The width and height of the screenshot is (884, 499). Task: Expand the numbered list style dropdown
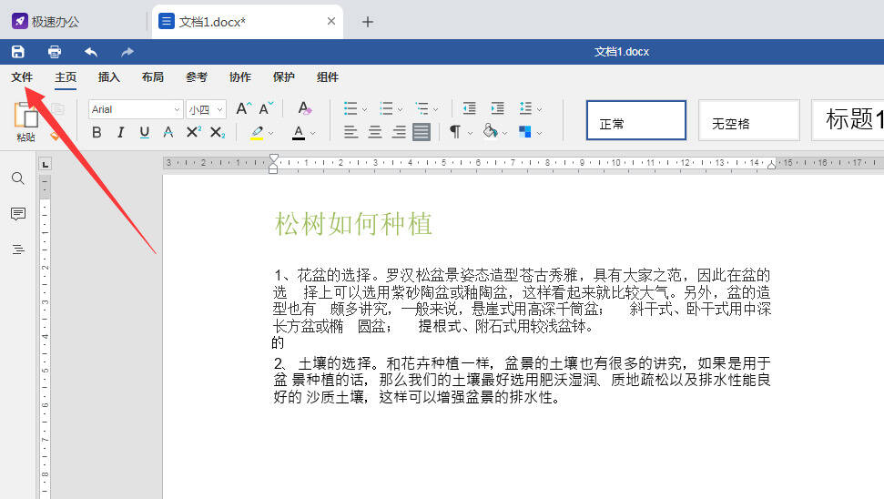tap(401, 109)
